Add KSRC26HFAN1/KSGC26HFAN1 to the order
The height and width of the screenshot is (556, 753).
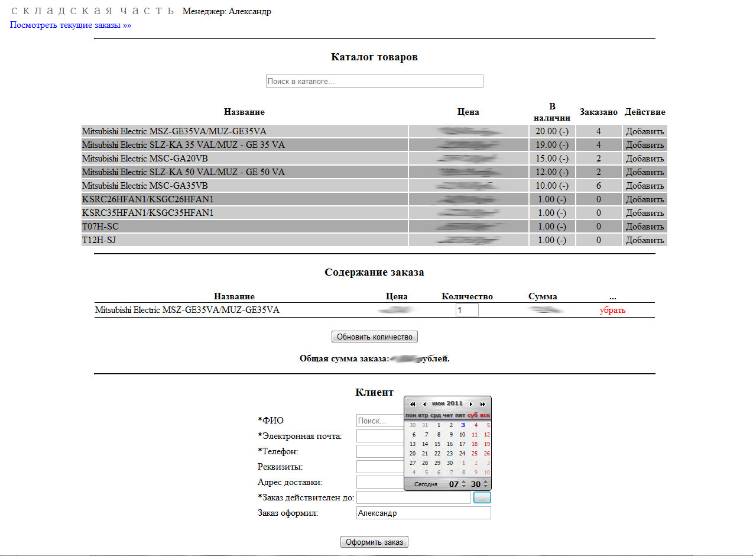click(645, 199)
